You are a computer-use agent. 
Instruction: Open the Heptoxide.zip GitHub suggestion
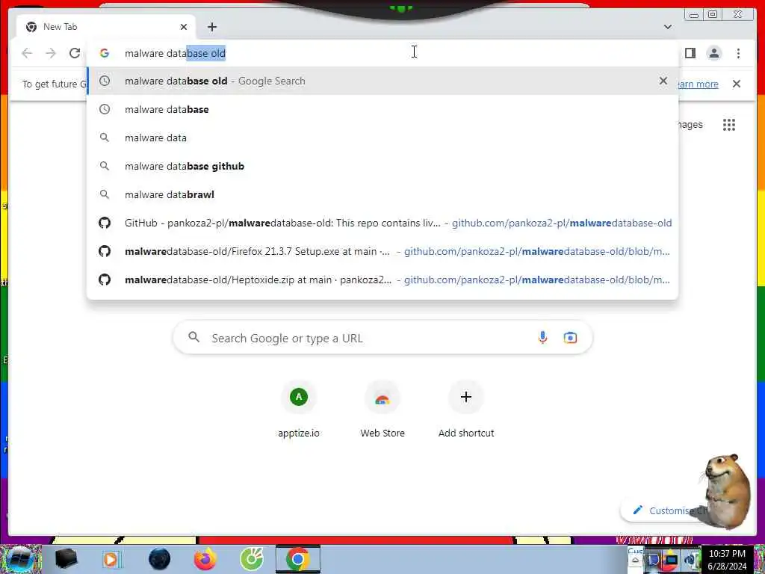382,280
